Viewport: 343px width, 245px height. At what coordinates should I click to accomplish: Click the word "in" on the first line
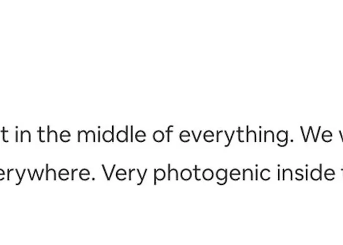click(x=23, y=135)
